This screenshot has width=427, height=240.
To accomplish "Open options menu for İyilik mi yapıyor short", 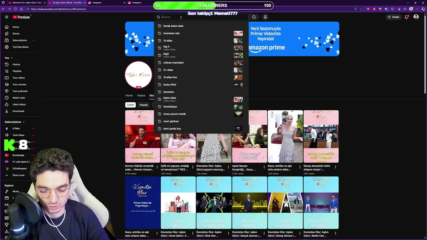I will (193, 167).
